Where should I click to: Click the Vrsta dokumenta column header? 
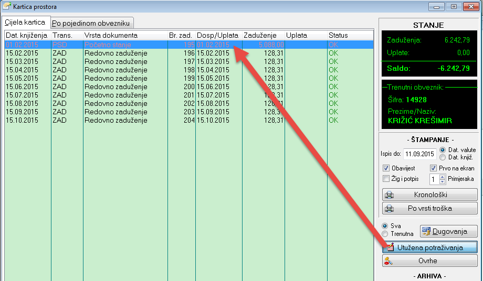tap(125, 35)
